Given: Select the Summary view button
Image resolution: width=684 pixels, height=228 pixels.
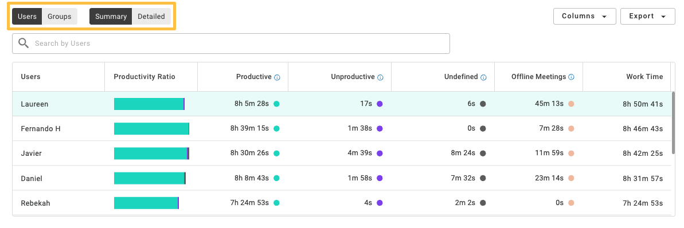Looking at the screenshot, I should click(111, 17).
